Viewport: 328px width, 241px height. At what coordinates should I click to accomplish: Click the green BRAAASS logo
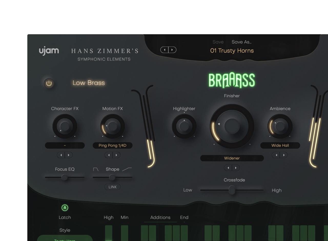coord(232,80)
